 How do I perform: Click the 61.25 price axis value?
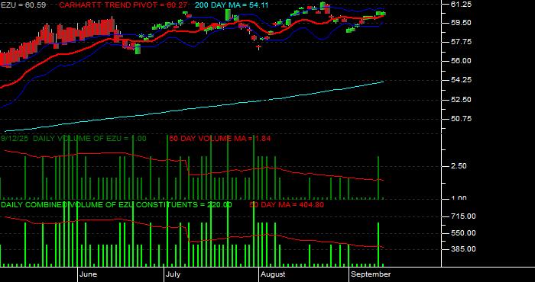462,4
